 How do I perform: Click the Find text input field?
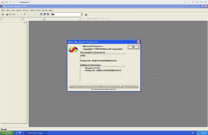[67, 14]
